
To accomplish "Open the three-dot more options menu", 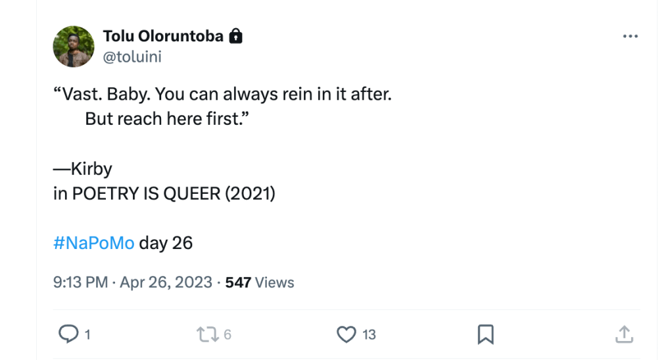I will click(x=630, y=37).
